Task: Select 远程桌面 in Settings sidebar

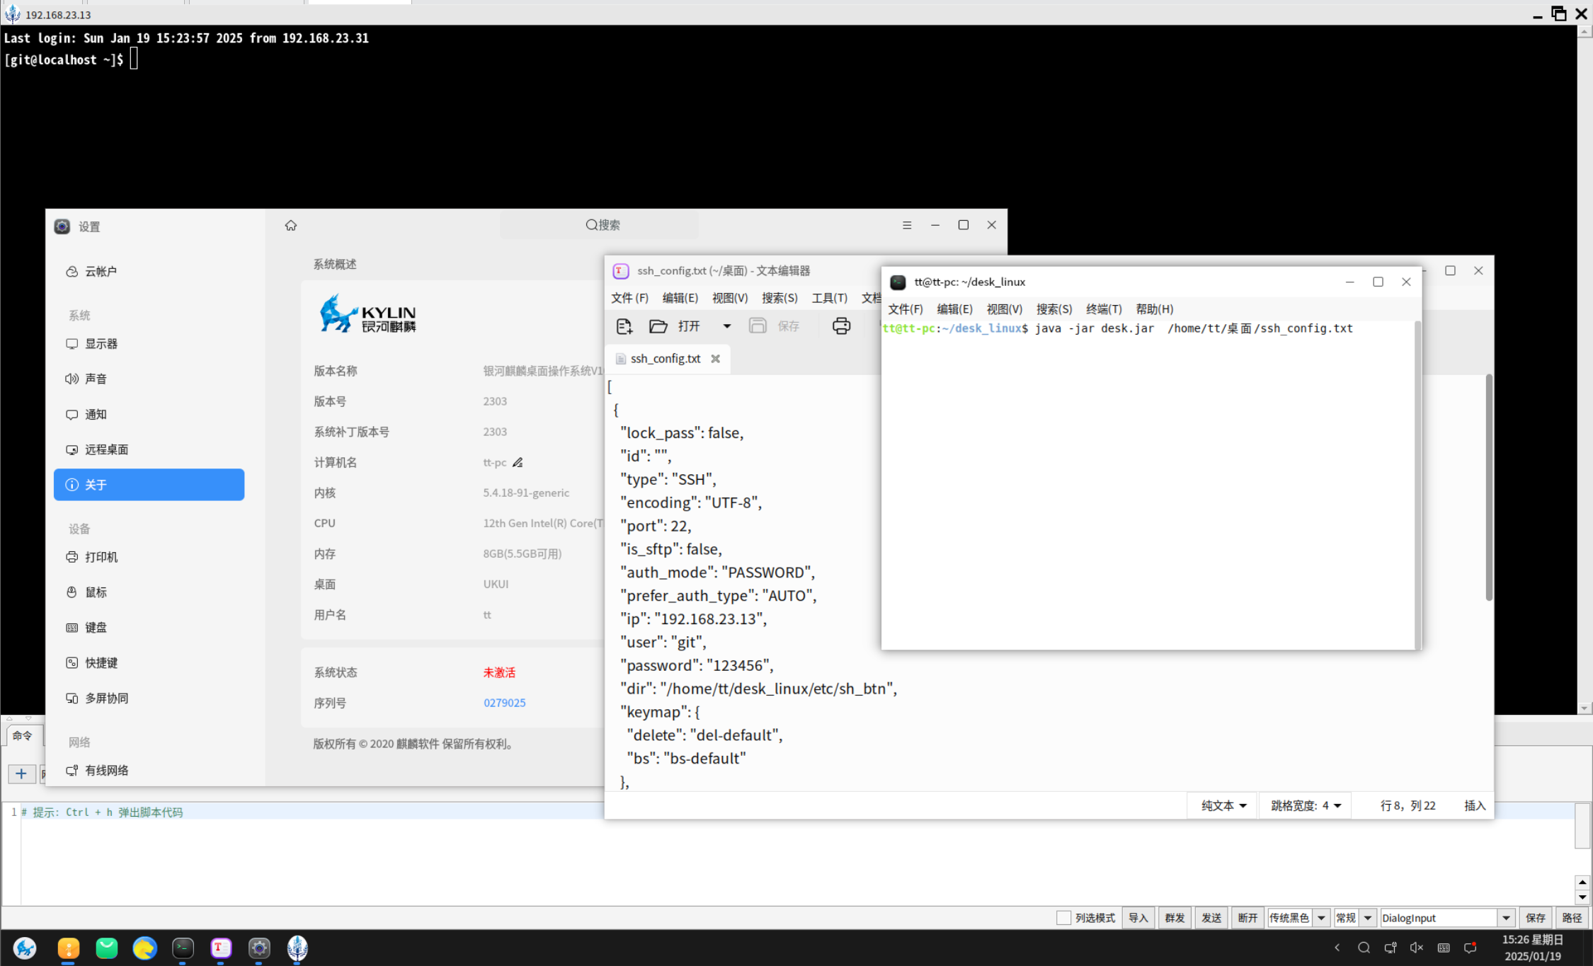Action: (106, 450)
